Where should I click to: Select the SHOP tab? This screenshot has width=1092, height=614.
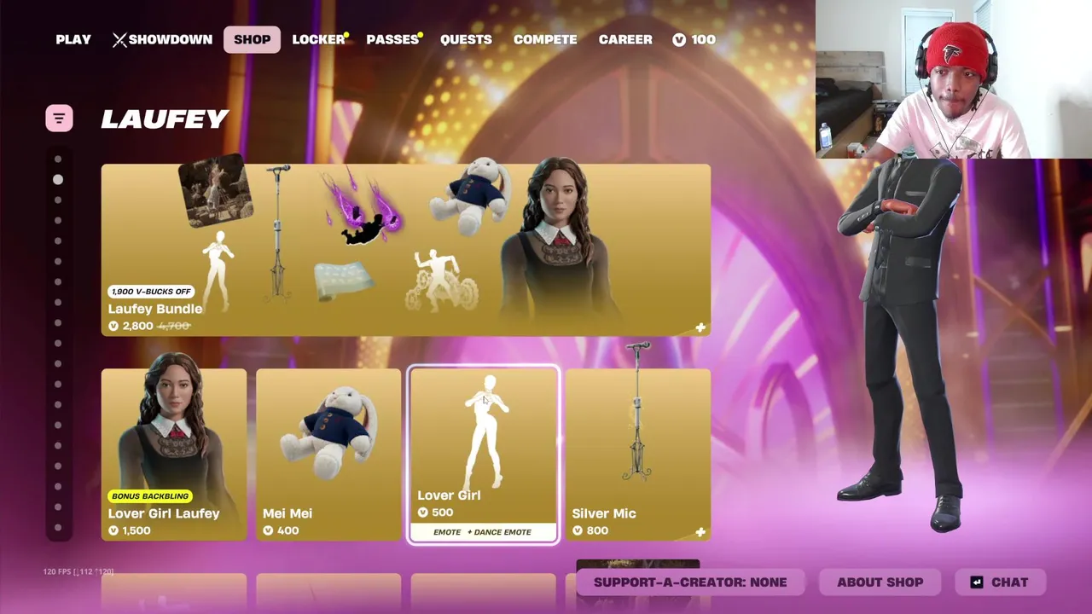tap(252, 39)
